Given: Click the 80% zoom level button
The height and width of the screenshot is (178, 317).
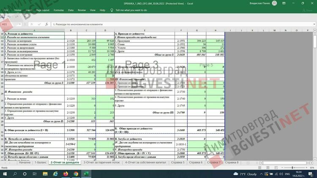Looking at the screenshot, I should 311,167.
